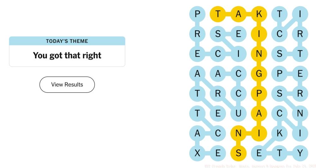Select the blue letter Y tile
316x168 pixels.
300,153
